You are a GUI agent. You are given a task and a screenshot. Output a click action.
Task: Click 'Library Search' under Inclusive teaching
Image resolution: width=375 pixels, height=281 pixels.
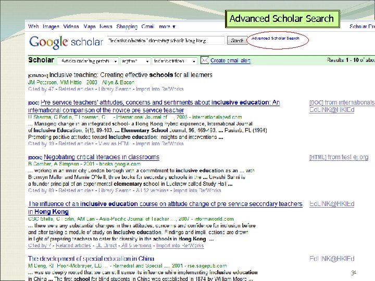point(115,89)
